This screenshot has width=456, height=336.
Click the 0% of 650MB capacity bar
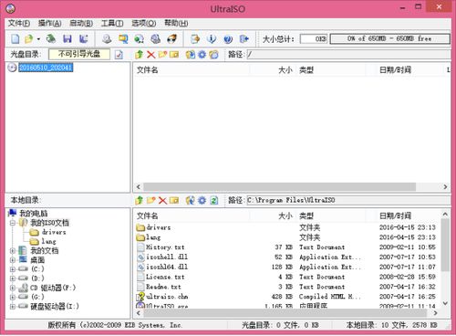point(389,38)
